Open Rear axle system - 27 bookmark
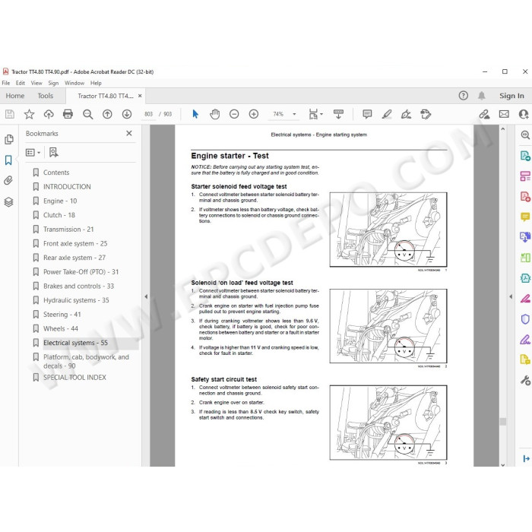 pyautogui.click(x=74, y=258)
